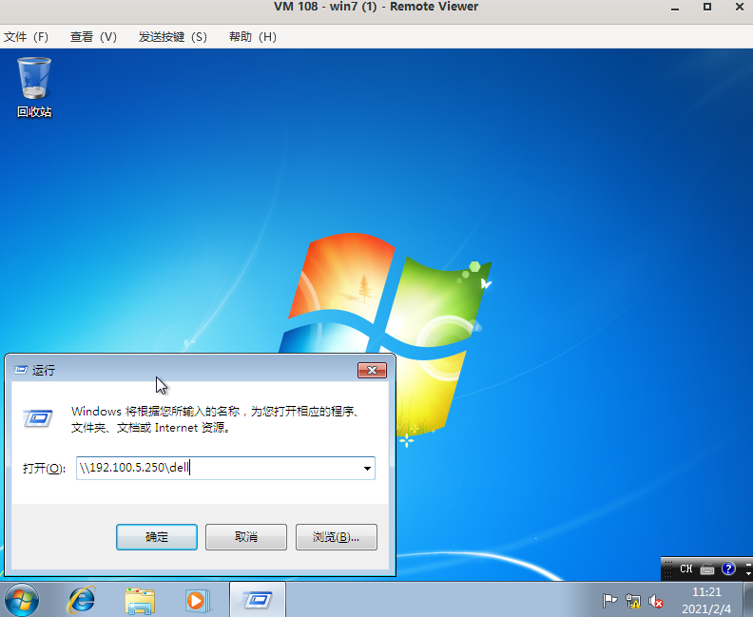Open the 发送按键 (S) menu

pyautogui.click(x=172, y=37)
